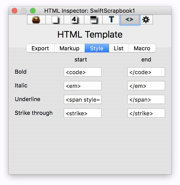Click the Strike through start field
Image resolution: width=180 pixels, height=185 pixels.
pos(82,113)
